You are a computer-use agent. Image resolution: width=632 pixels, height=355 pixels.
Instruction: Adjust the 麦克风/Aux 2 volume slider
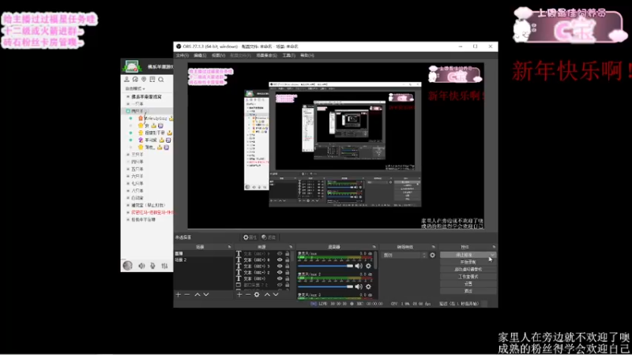pos(325,286)
